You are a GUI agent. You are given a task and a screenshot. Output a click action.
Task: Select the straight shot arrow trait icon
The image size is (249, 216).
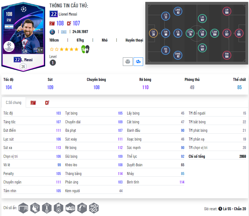[x=47, y=208]
